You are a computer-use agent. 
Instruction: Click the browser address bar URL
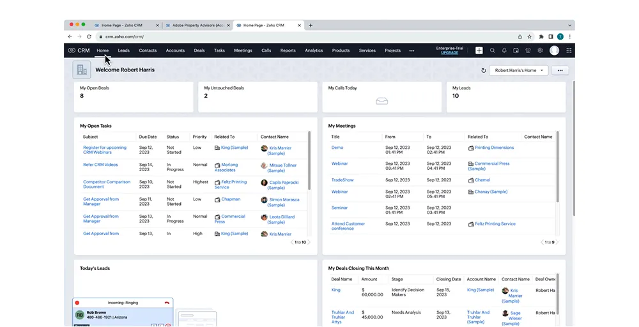coord(125,36)
